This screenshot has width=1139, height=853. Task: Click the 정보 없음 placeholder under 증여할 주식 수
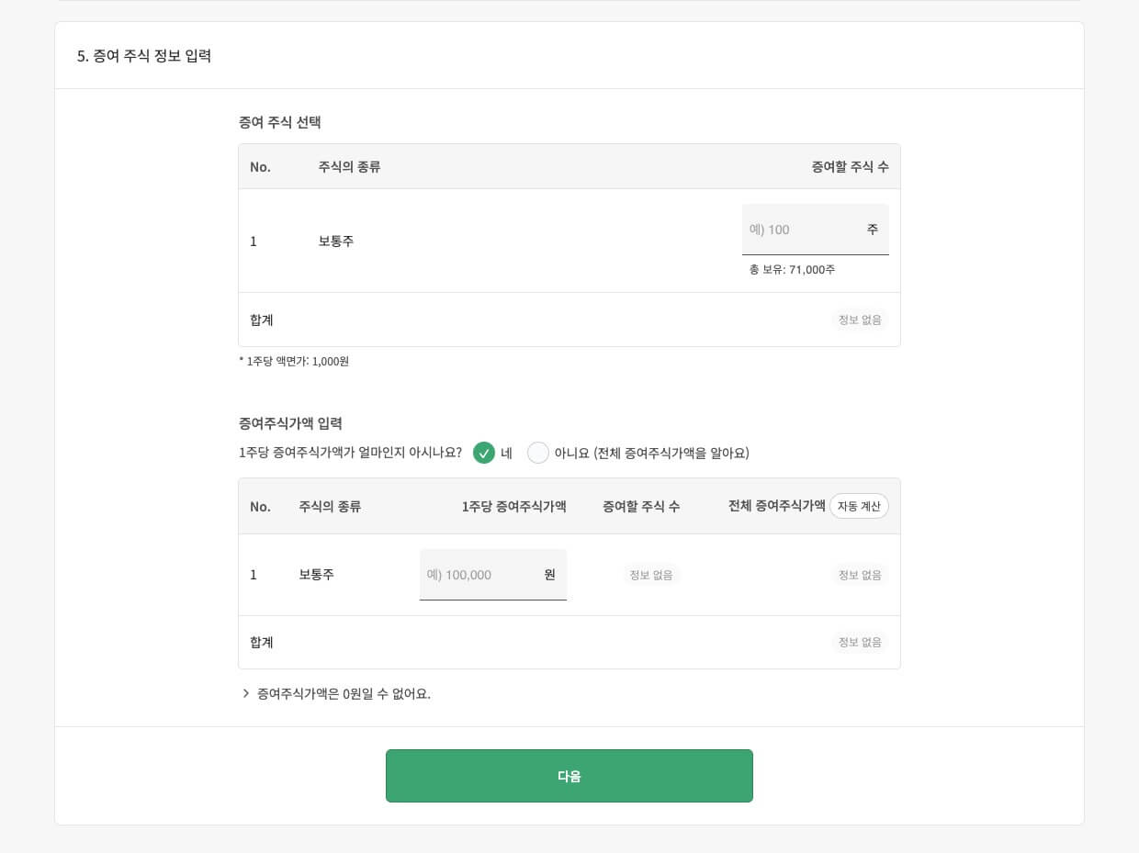click(x=651, y=574)
